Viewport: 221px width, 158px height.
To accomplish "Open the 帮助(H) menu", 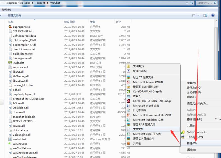I will (6, 10).
